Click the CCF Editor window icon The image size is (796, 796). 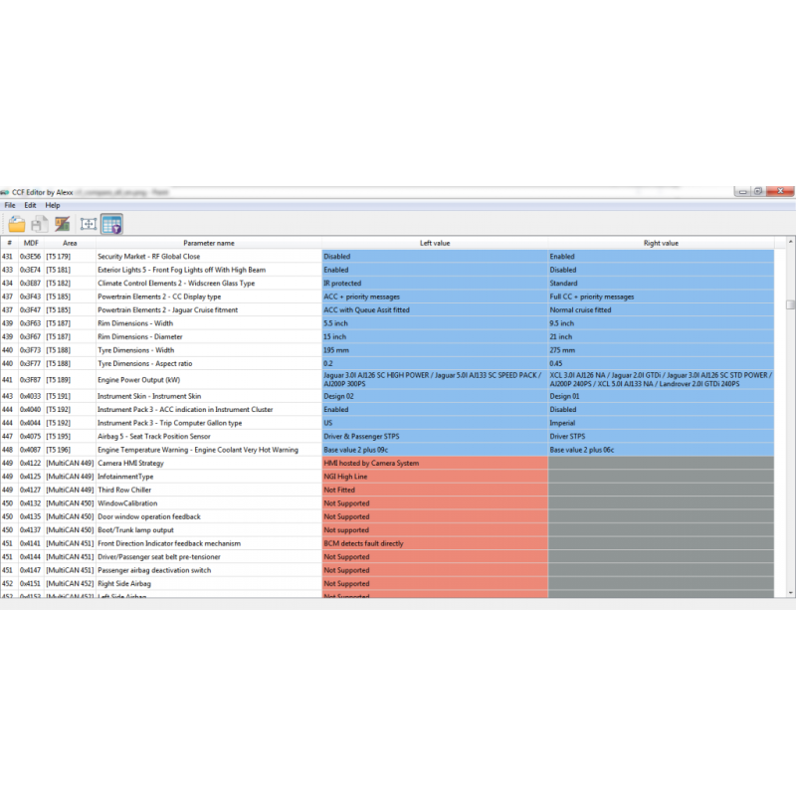point(6,192)
